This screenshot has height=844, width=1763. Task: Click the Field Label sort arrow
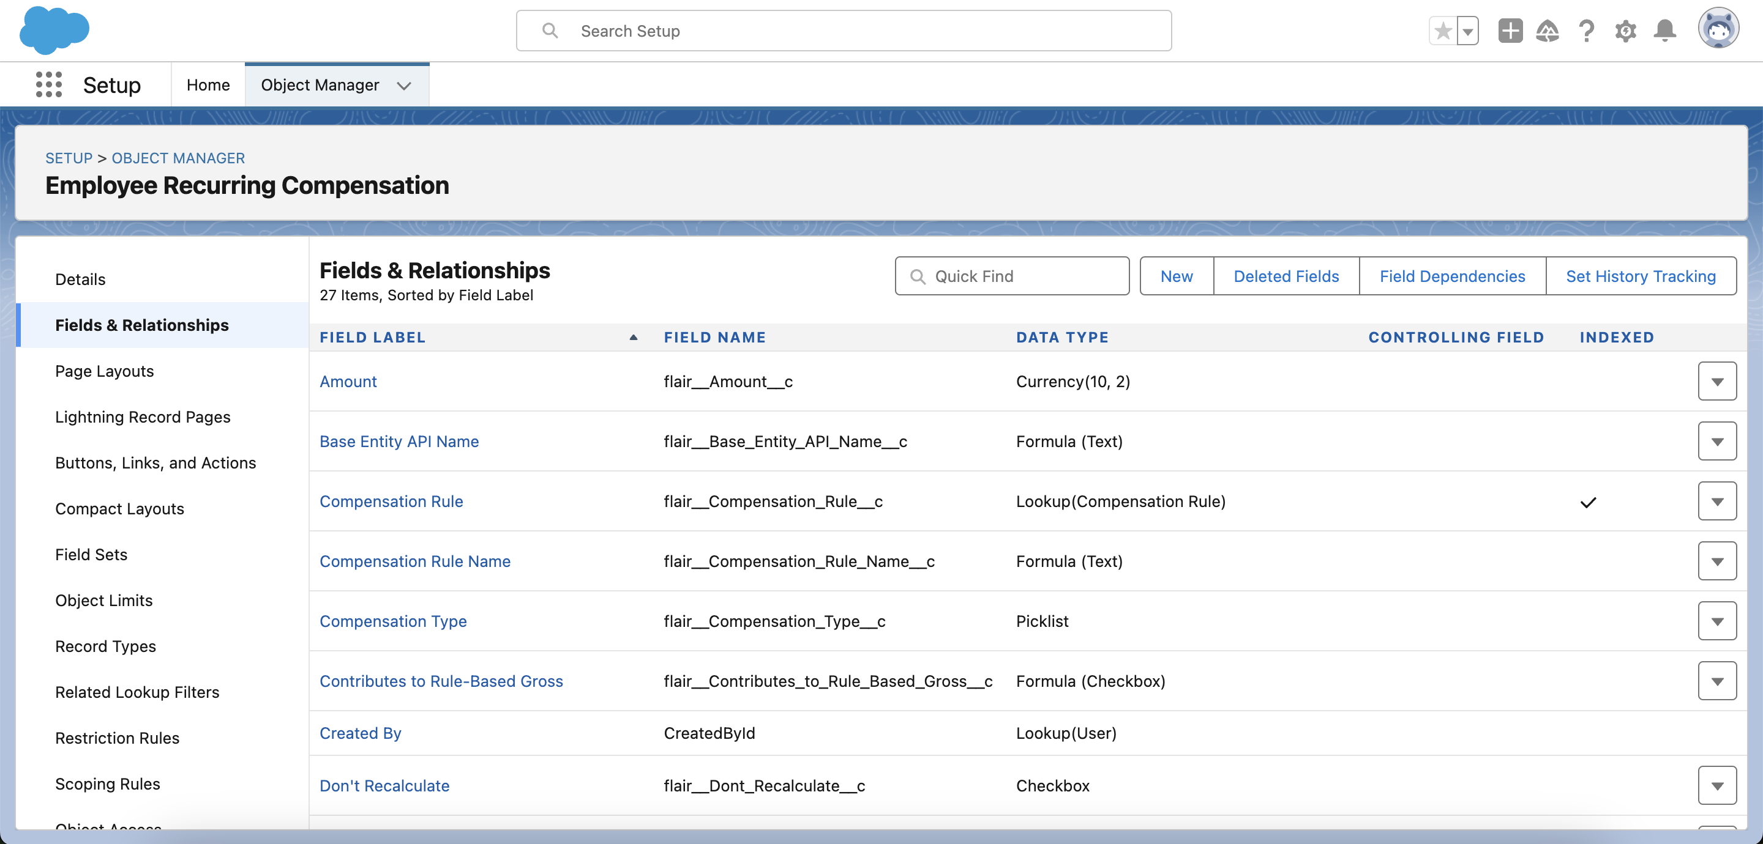[x=632, y=338]
